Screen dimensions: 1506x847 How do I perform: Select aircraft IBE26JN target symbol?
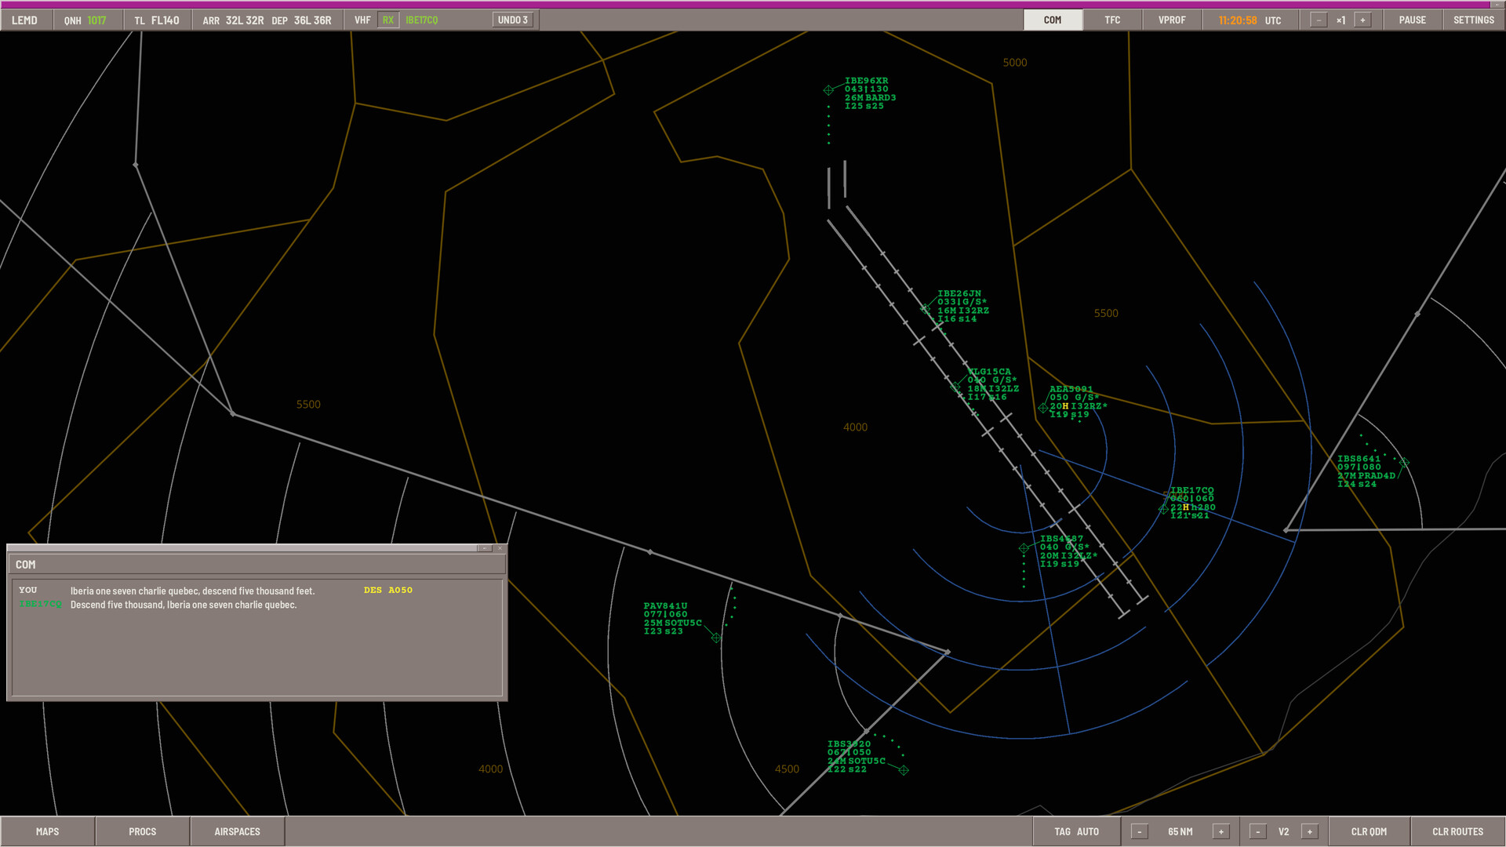tap(926, 309)
